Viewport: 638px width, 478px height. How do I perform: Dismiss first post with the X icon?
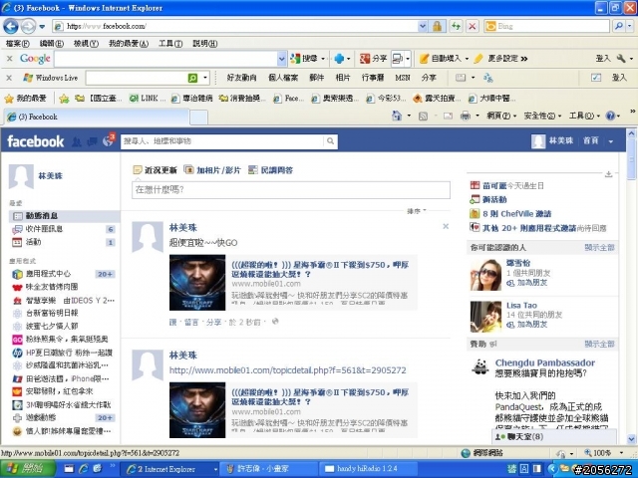[x=446, y=226]
